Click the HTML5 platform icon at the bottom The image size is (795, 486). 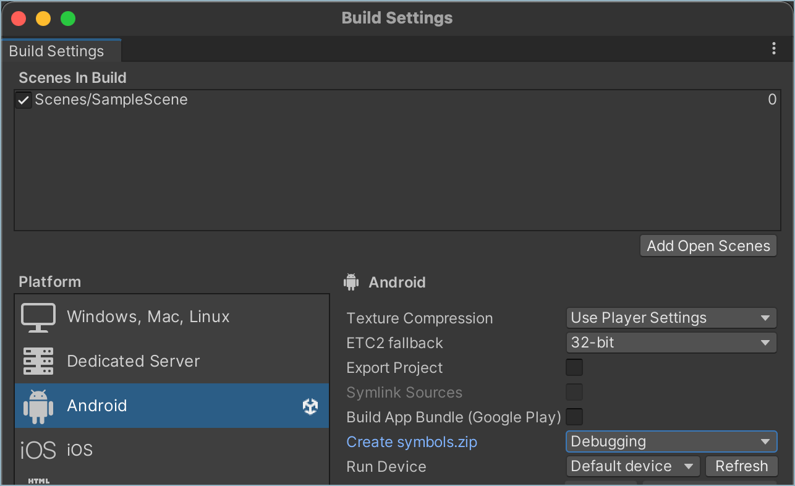pyautogui.click(x=38, y=481)
